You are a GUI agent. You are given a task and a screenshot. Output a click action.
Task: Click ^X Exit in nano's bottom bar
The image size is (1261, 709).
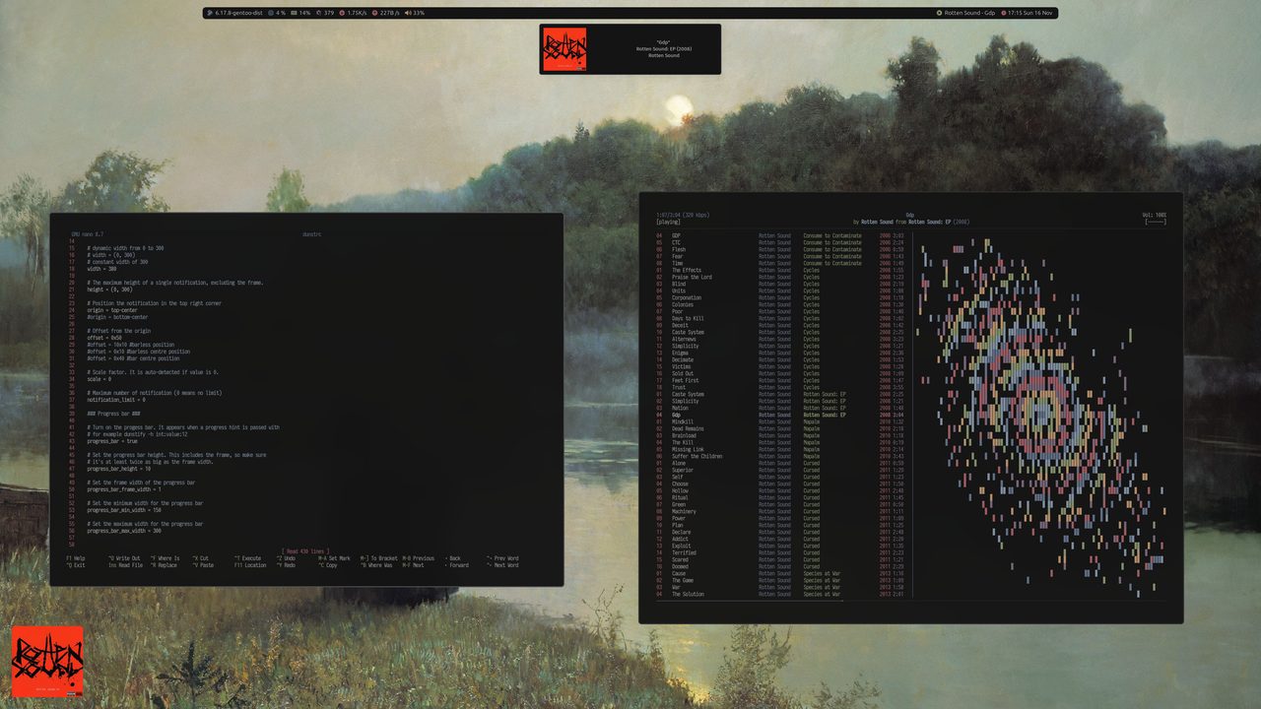pyautogui.click(x=76, y=565)
